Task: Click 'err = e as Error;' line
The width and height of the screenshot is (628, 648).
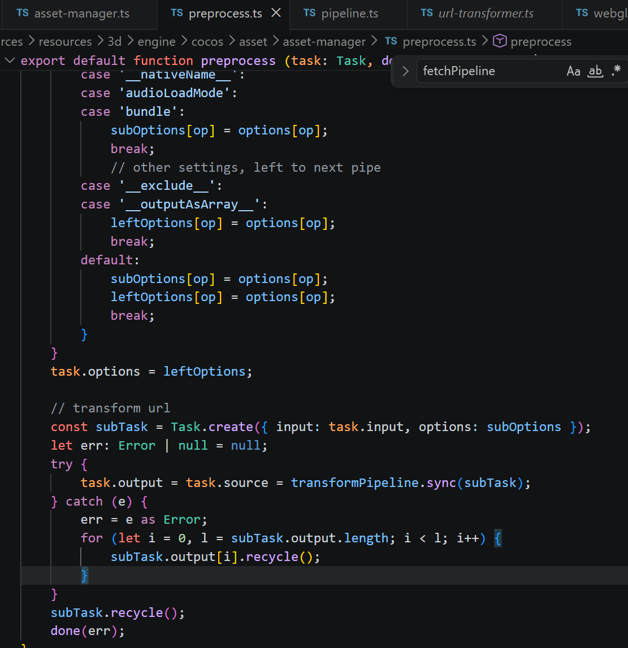Action: [x=144, y=520]
